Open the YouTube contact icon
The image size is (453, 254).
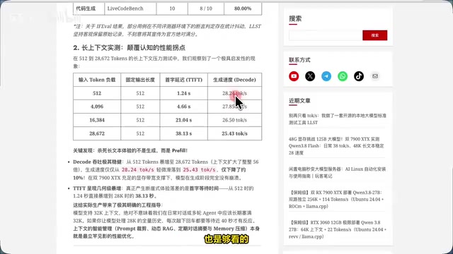[294, 76]
